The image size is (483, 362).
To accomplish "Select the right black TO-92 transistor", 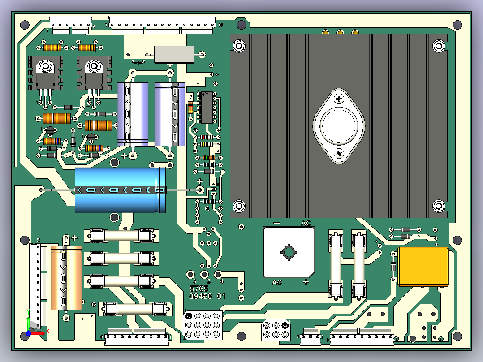I will 91,138.
